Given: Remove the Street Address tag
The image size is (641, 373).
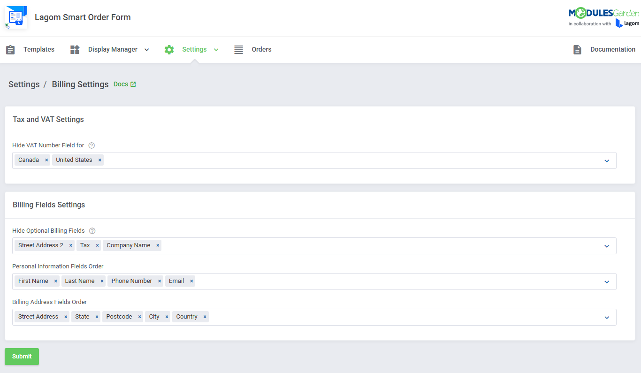Looking at the screenshot, I should coord(66,317).
